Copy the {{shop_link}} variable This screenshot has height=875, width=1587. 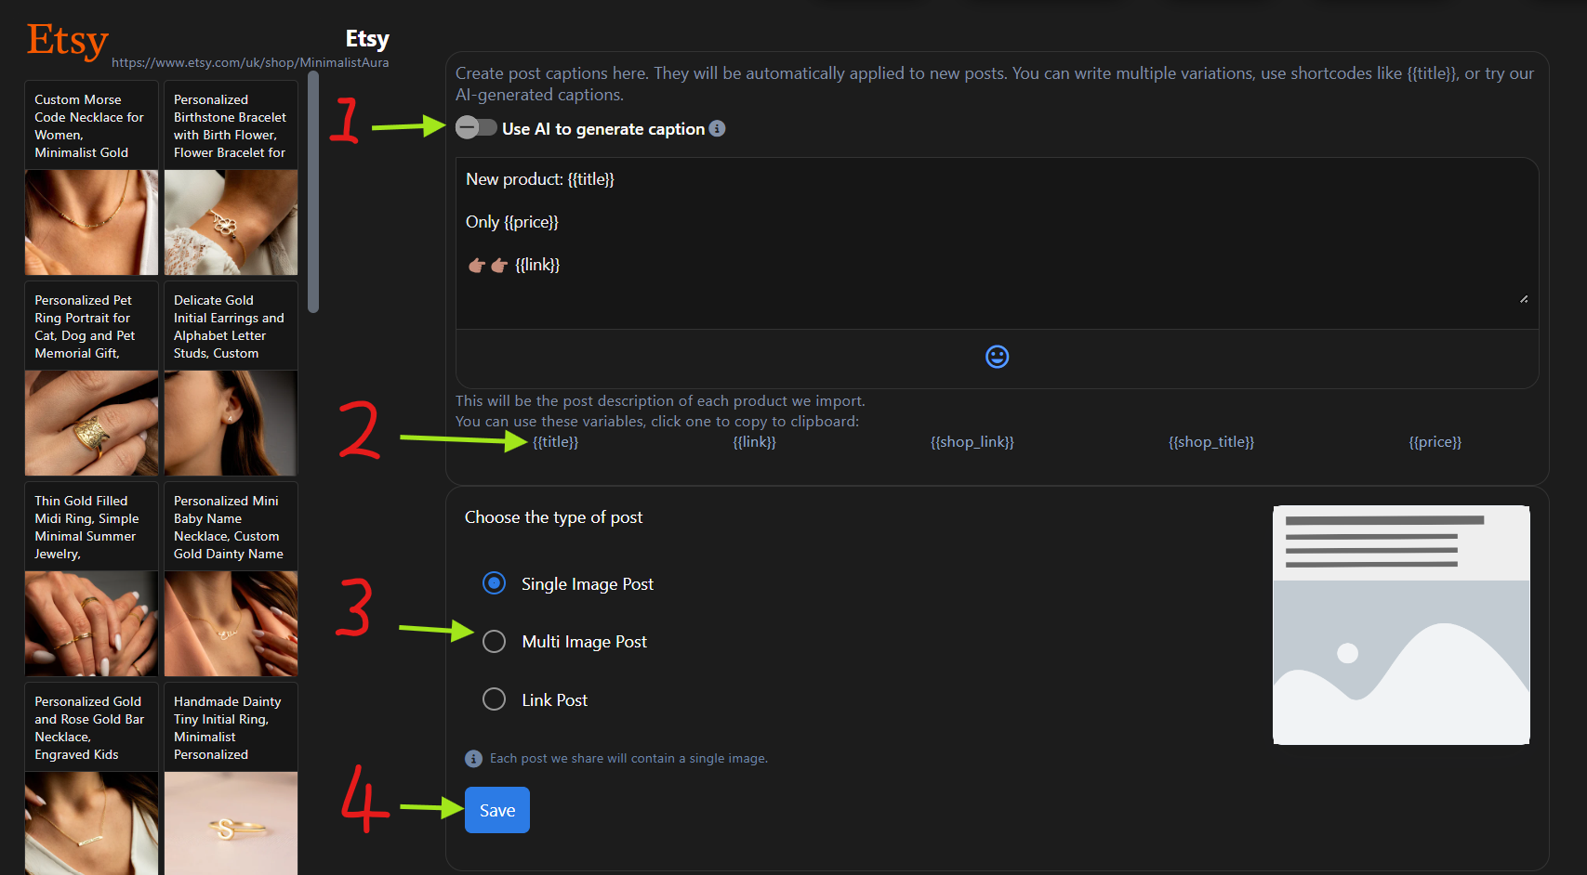[972, 442]
